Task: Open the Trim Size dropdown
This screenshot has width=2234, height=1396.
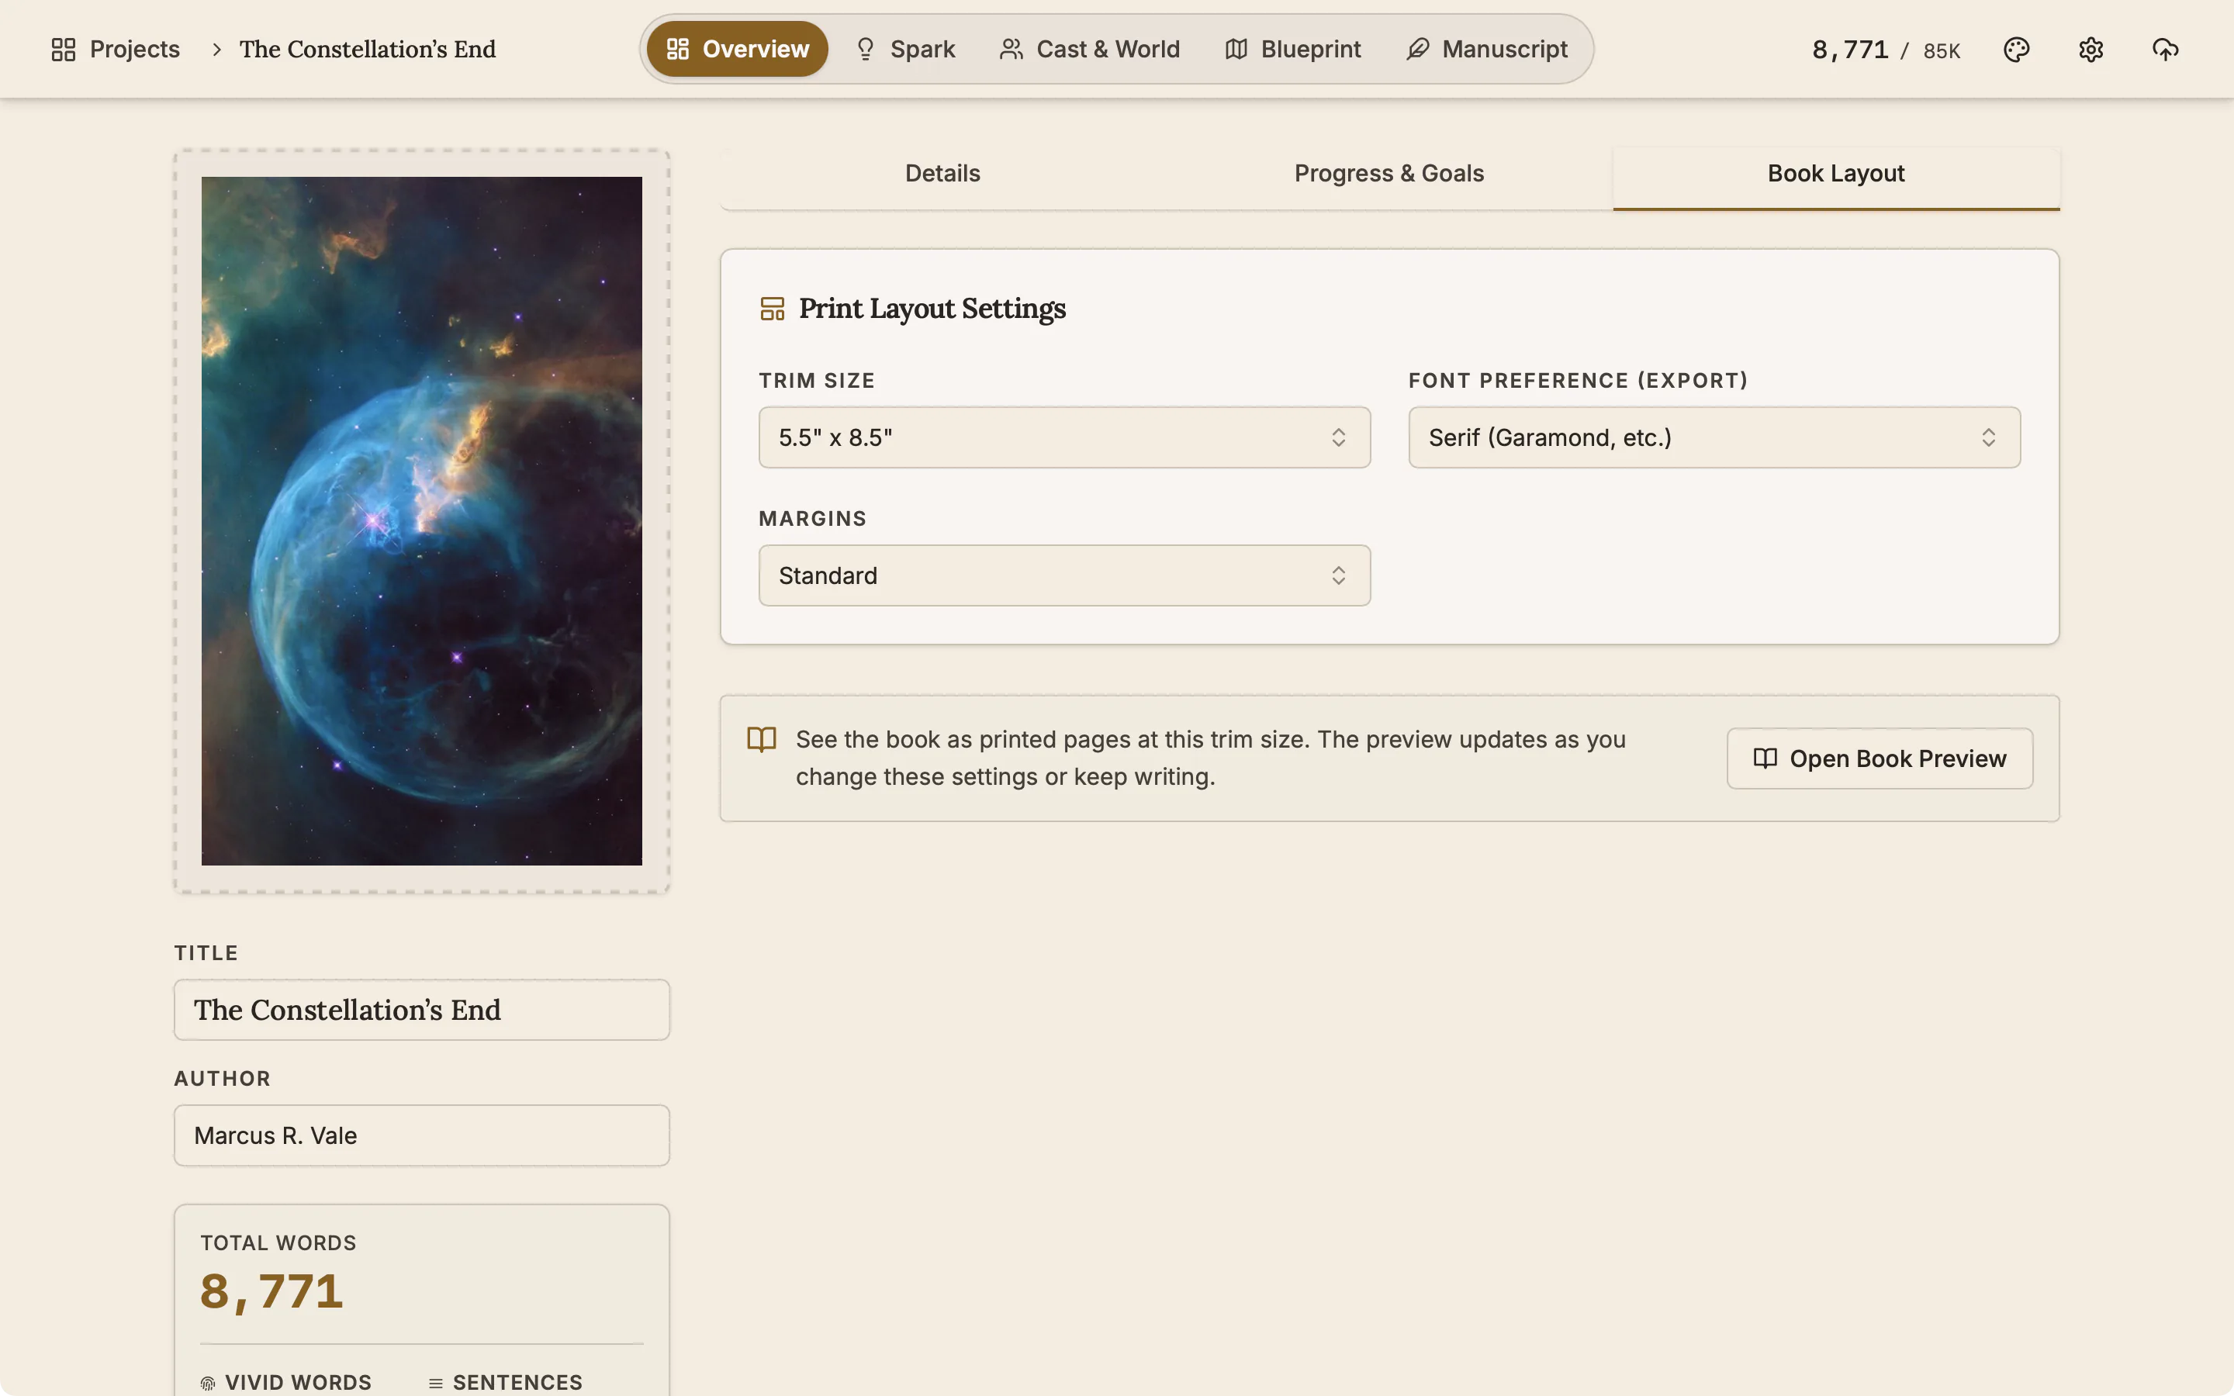Action: [x=1064, y=437]
